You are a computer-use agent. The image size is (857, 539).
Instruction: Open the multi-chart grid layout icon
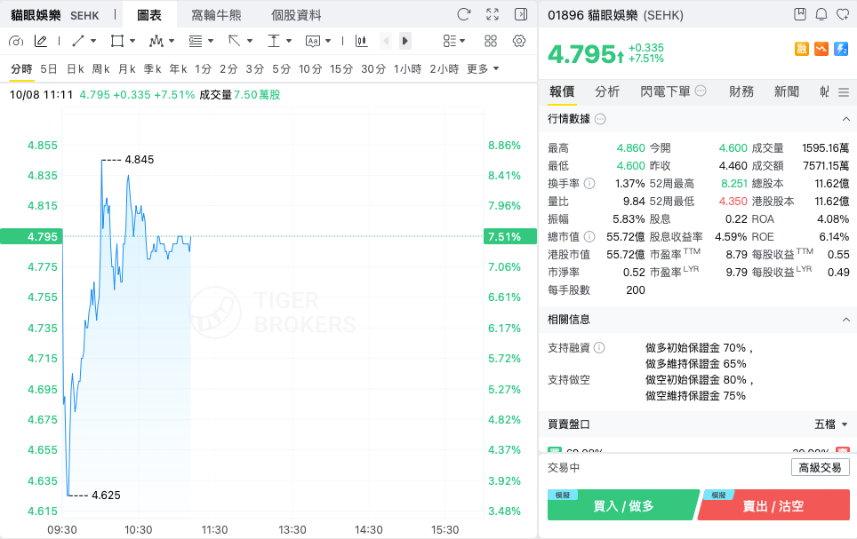pyautogui.click(x=491, y=41)
